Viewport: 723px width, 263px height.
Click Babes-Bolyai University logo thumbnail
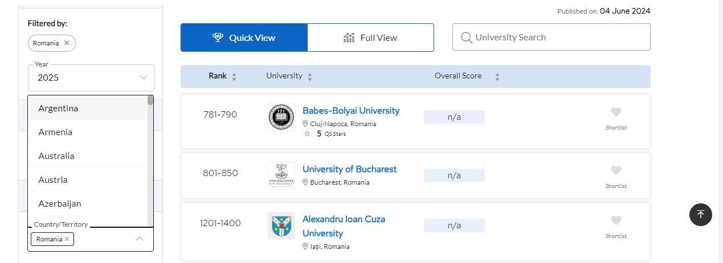281,117
